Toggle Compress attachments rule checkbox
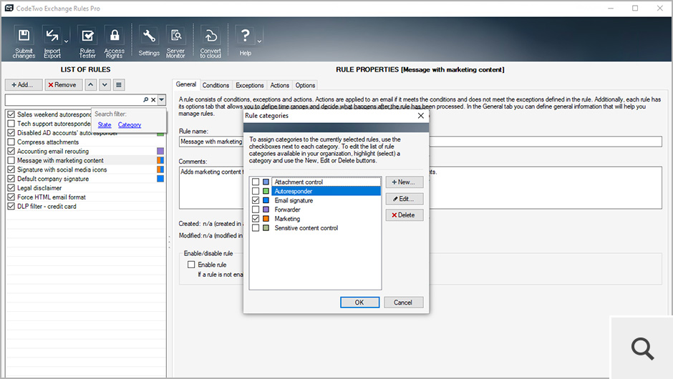Viewport: 673px width, 379px height. point(11,142)
